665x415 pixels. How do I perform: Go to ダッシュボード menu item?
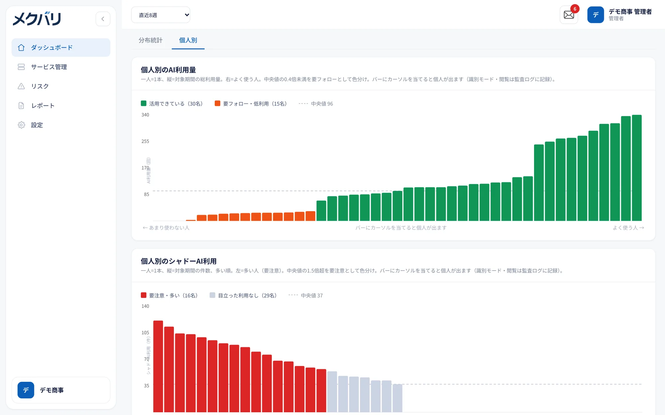pos(61,47)
